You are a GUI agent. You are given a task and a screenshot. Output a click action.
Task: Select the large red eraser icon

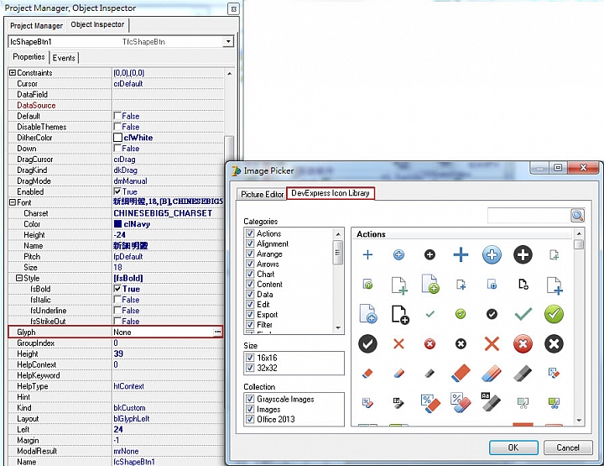pyautogui.click(x=461, y=373)
